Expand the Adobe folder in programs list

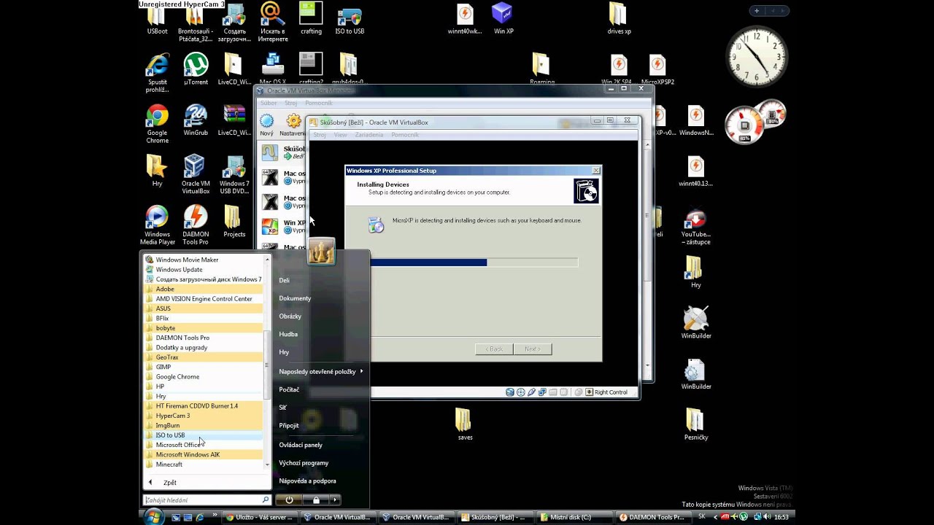204,289
